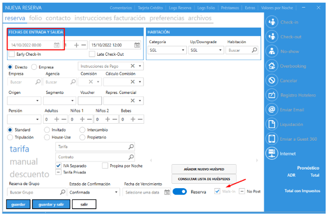Uncheck the IVA Separado checkbox
This screenshot has height=214, width=327.
(59, 166)
